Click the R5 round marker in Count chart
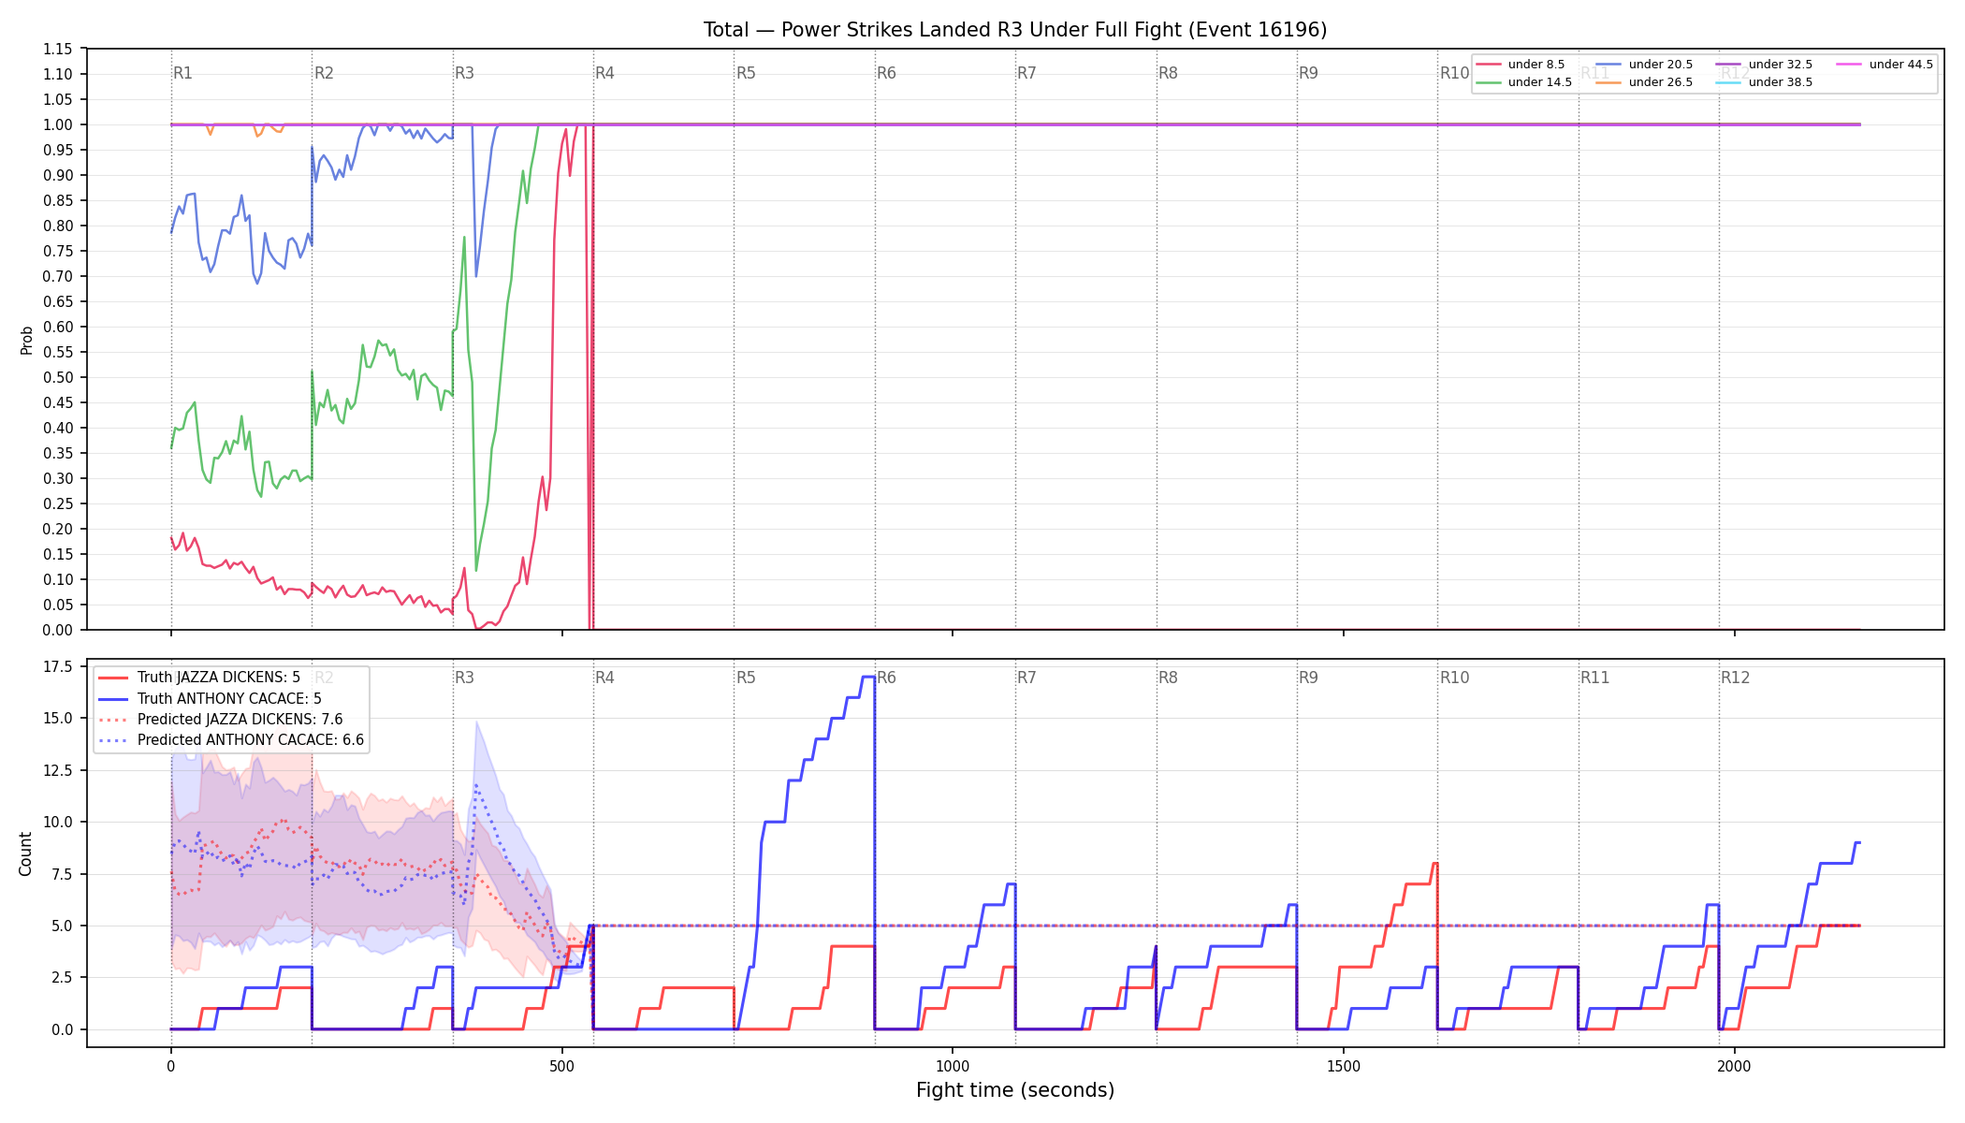 click(x=746, y=678)
